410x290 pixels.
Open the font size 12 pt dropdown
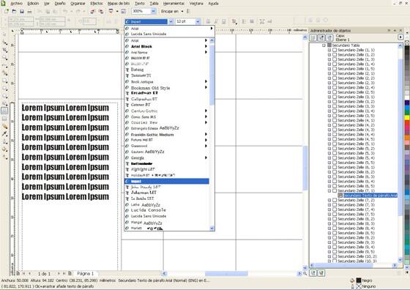point(198,21)
